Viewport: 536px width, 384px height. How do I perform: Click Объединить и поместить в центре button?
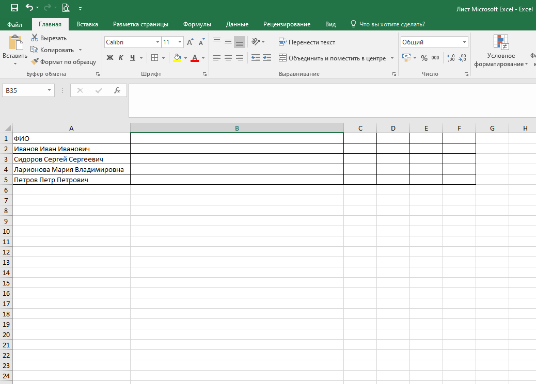(332, 58)
